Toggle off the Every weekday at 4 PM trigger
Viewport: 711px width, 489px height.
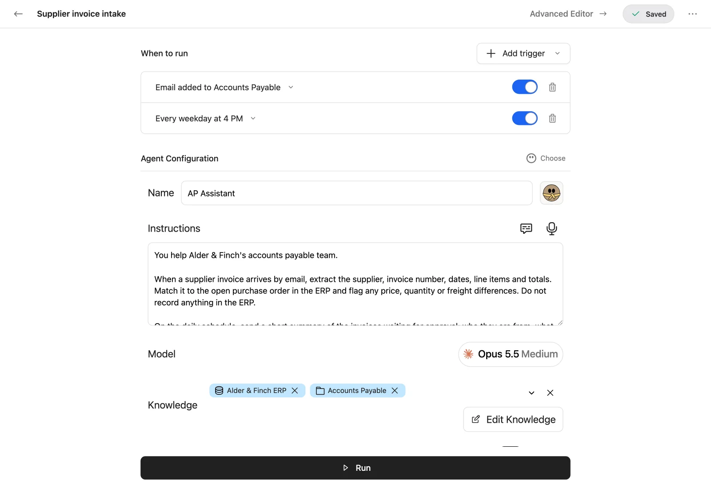[525, 118]
